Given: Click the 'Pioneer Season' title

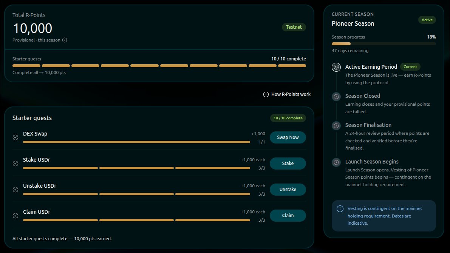Looking at the screenshot, I should 353,24.
